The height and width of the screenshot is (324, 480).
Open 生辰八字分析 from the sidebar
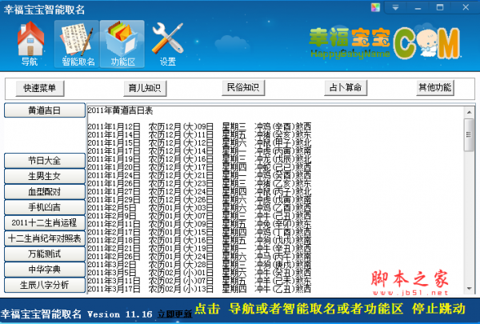click(x=45, y=285)
